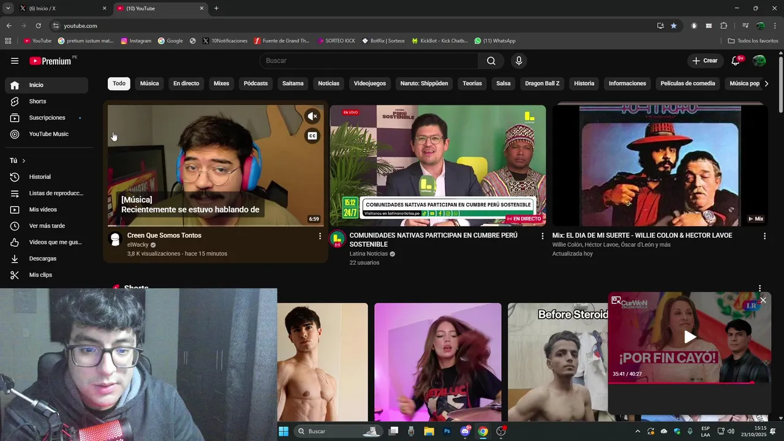Open the Chrome apps grid in bookmarks bar
The image size is (784, 441).
(8, 41)
